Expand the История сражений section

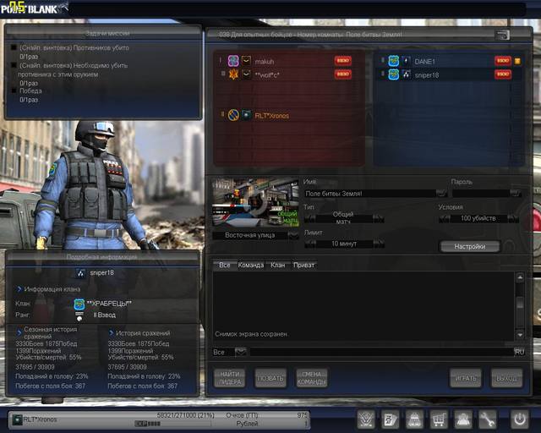[x=111, y=333]
